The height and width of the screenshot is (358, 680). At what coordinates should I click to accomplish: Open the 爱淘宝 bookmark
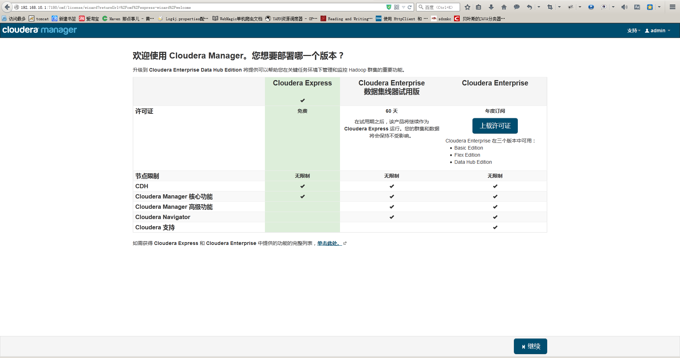[x=89, y=19]
